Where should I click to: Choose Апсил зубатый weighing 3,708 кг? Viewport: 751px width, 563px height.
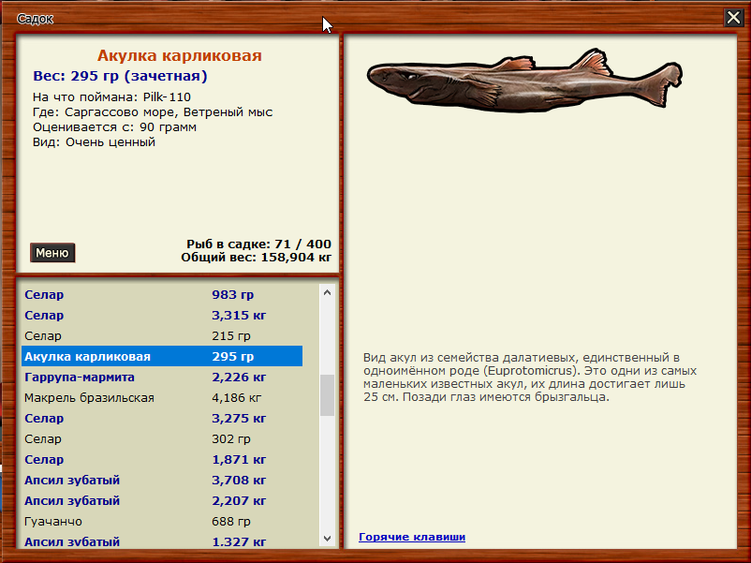click(161, 480)
